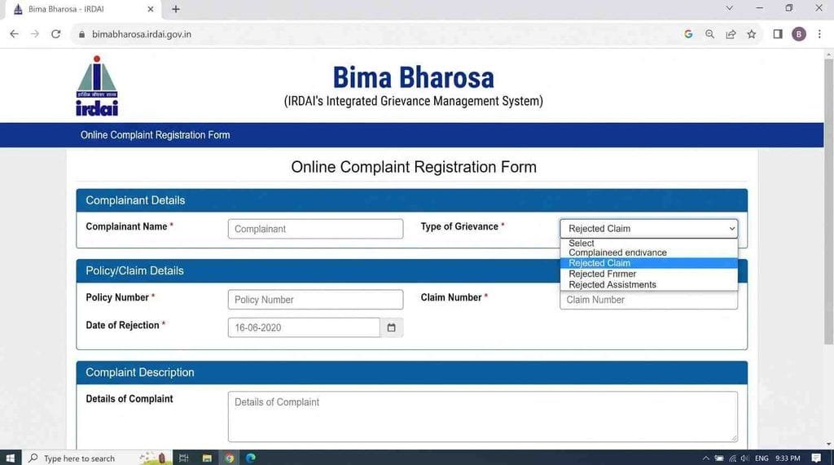This screenshot has height=465, width=834.
Task: Click the Details of Complaint textarea
Action: point(482,417)
